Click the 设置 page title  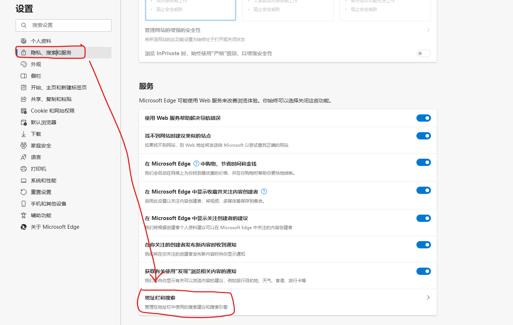point(24,9)
